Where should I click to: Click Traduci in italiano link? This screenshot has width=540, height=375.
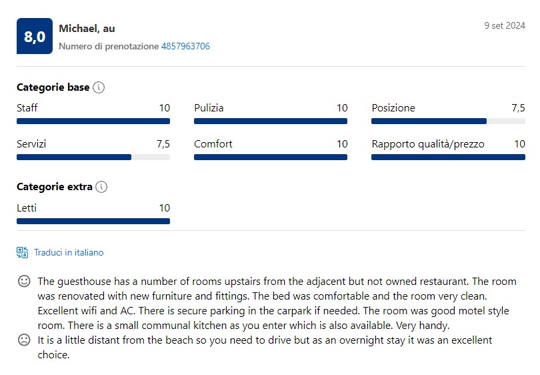69,253
